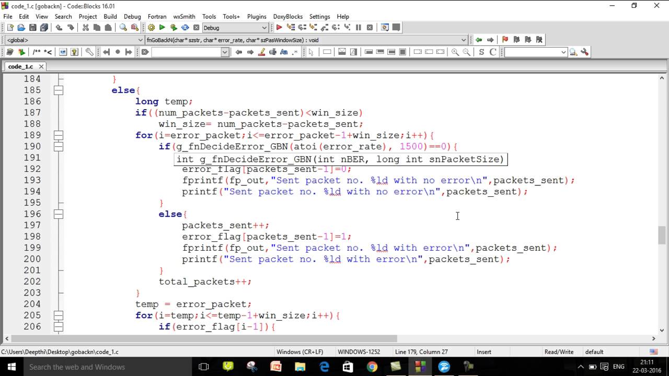Viewport: 669px width, 376px height.
Task: Click the Break debugger pause icon
Action: pyautogui.click(x=359, y=28)
